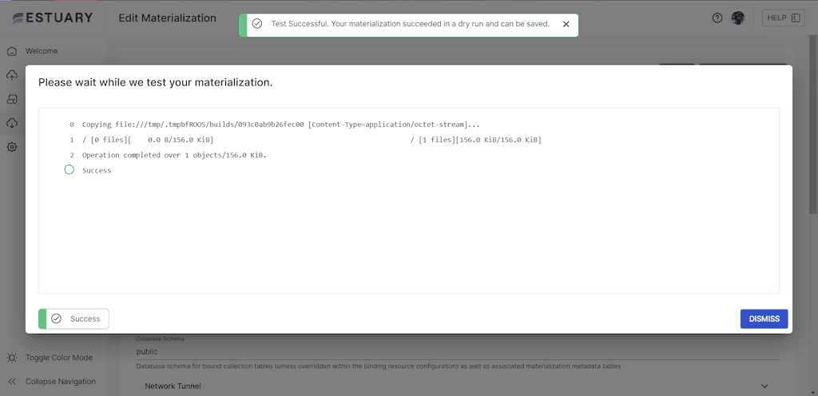
Task: Open the help question mark icon
Action: click(717, 18)
